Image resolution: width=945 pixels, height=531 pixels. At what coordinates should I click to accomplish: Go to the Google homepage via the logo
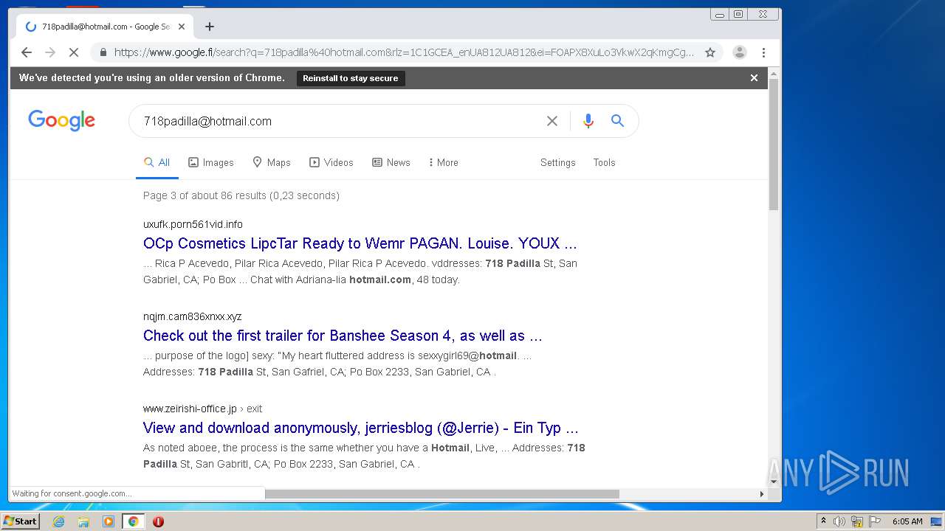(x=62, y=120)
